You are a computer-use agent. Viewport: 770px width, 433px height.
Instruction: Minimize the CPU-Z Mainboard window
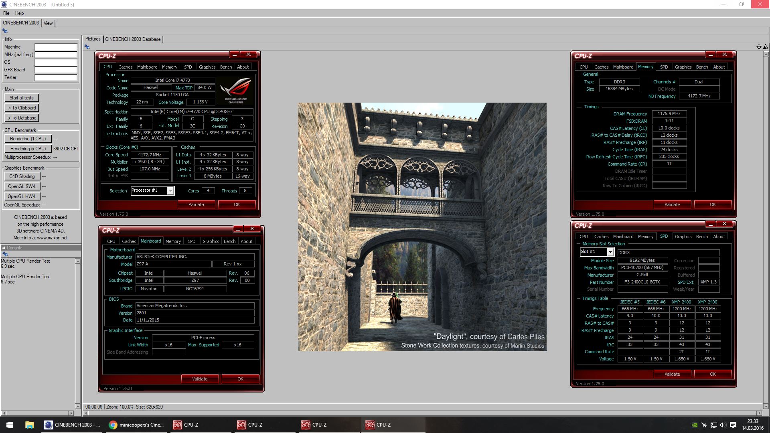click(x=238, y=229)
